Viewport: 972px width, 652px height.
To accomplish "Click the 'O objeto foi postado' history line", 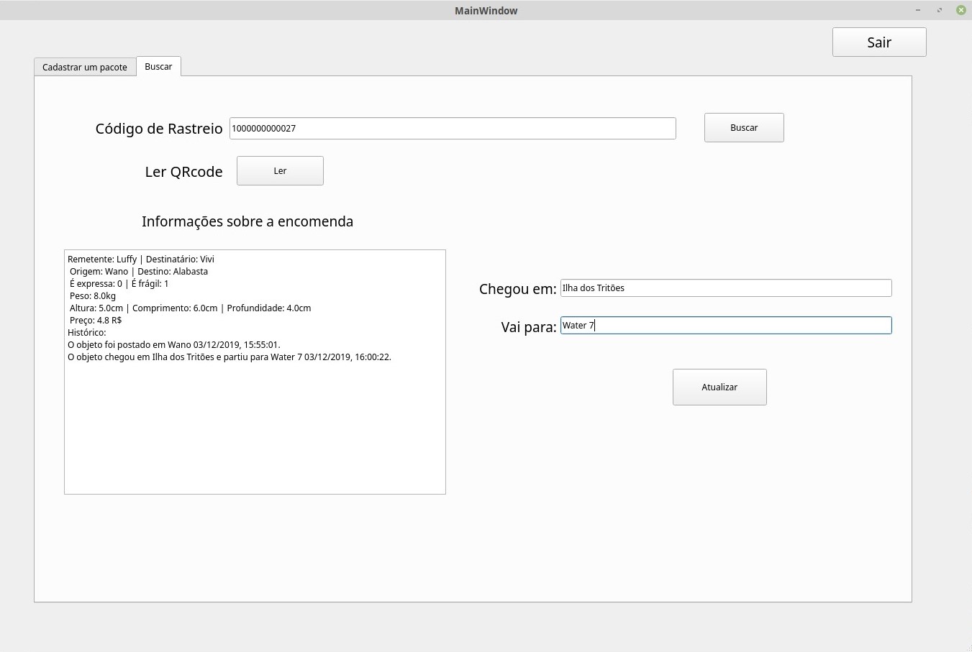I will [174, 344].
